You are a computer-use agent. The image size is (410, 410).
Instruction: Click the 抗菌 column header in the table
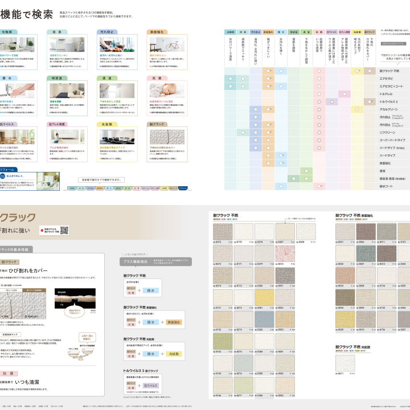click(x=319, y=32)
